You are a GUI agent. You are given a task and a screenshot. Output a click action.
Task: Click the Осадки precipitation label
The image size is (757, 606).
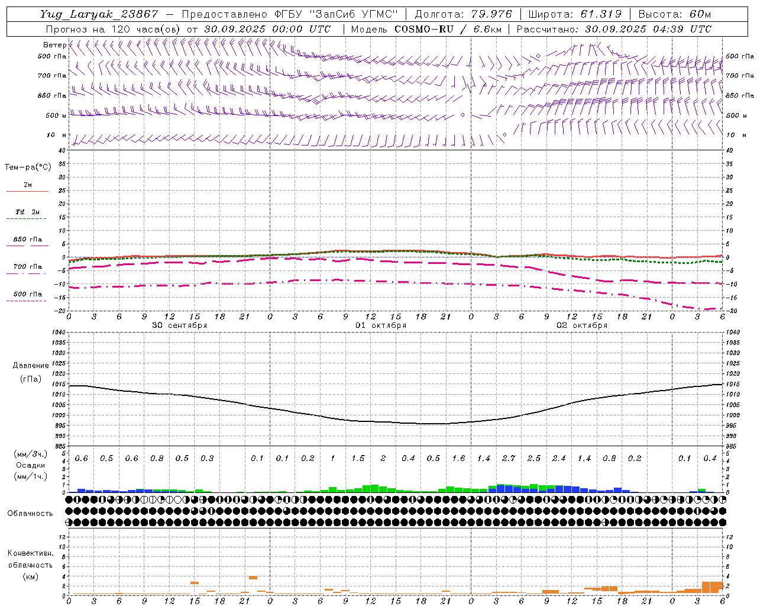pyautogui.click(x=31, y=465)
